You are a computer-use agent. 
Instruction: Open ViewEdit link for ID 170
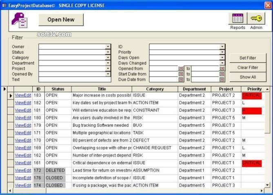pyautogui.click(x=23, y=140)
